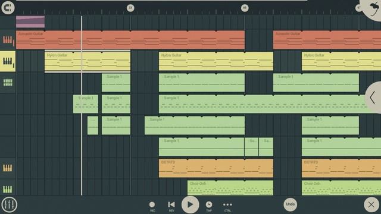Select the Choir Ooh track keyboard icon

pyautogui.click(x=8, y=189)
